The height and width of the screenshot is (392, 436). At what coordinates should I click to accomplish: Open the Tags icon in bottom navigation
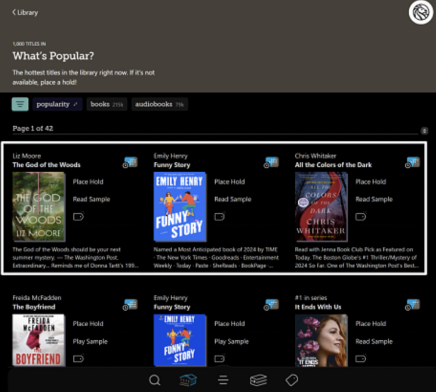(292, 380)
